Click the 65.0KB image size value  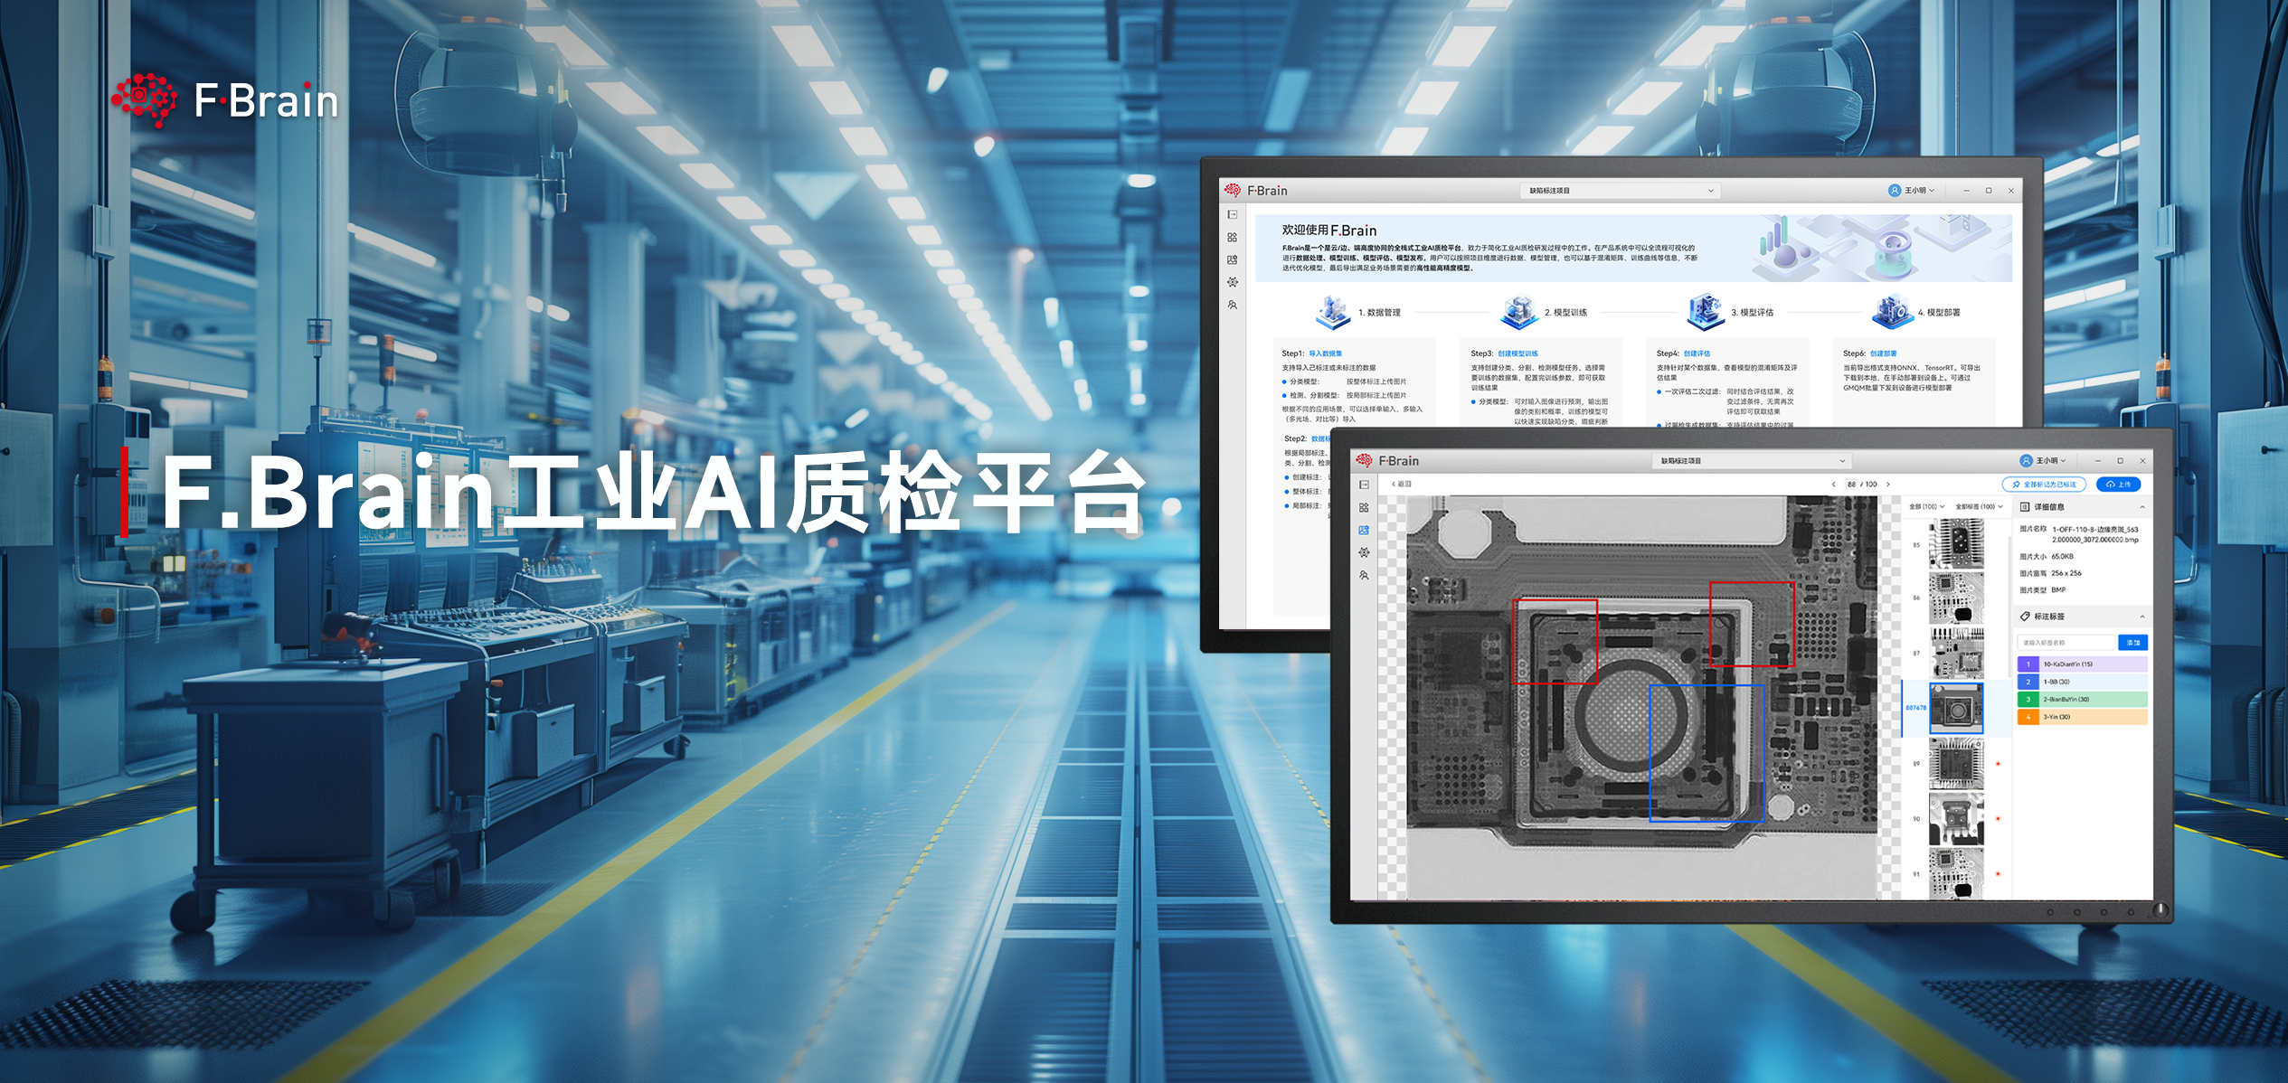[2062, 557]
